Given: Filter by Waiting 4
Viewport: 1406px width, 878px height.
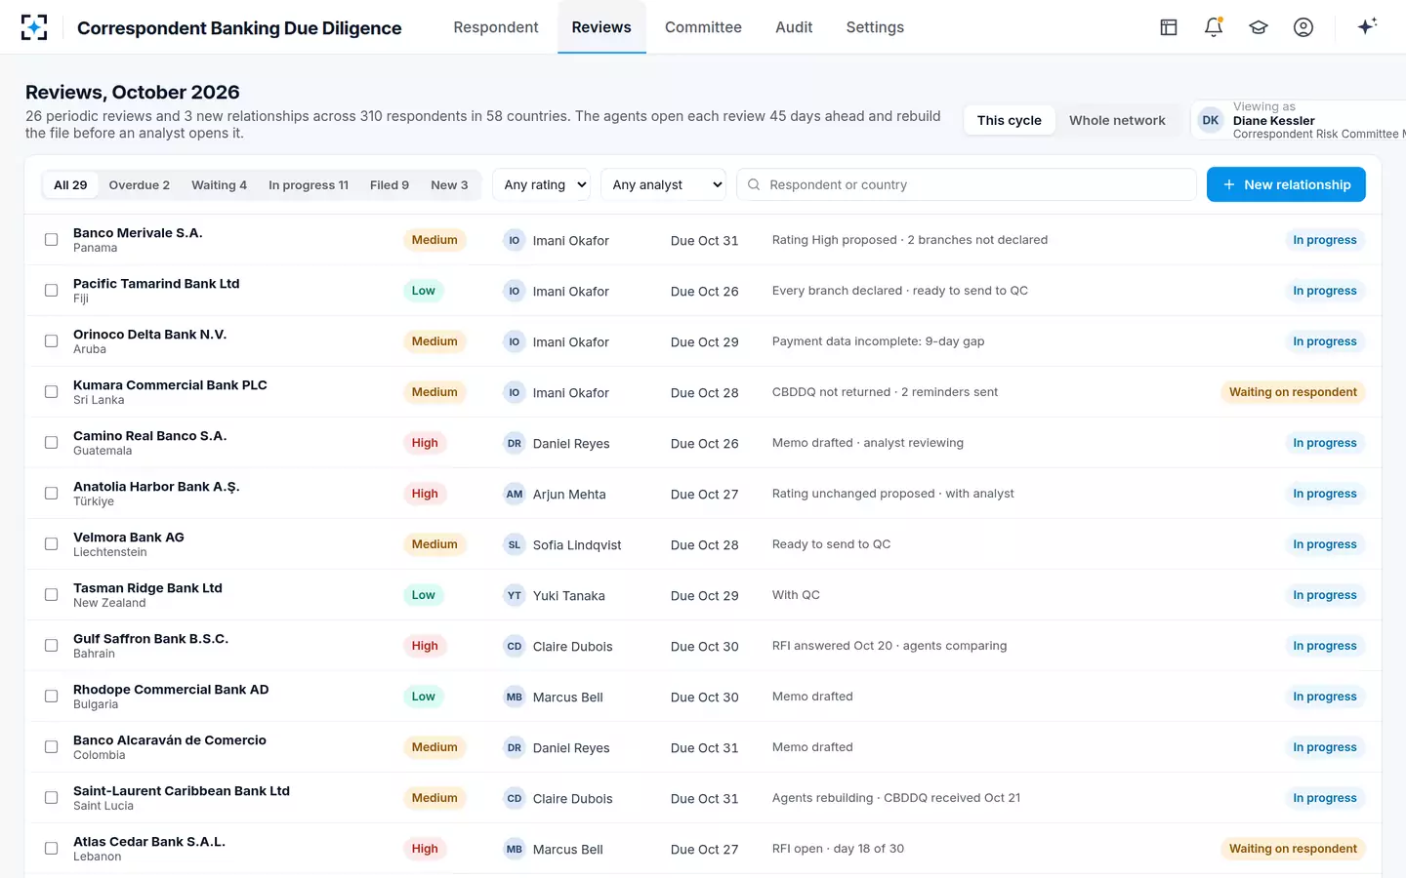Looking at the screenshot, I should coord(219,184).
